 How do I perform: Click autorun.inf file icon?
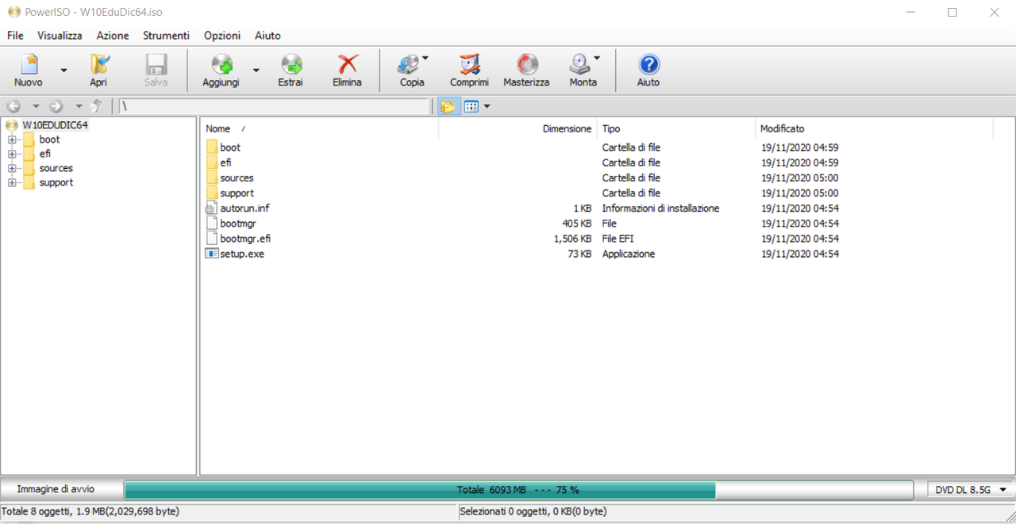pos(212,208)
